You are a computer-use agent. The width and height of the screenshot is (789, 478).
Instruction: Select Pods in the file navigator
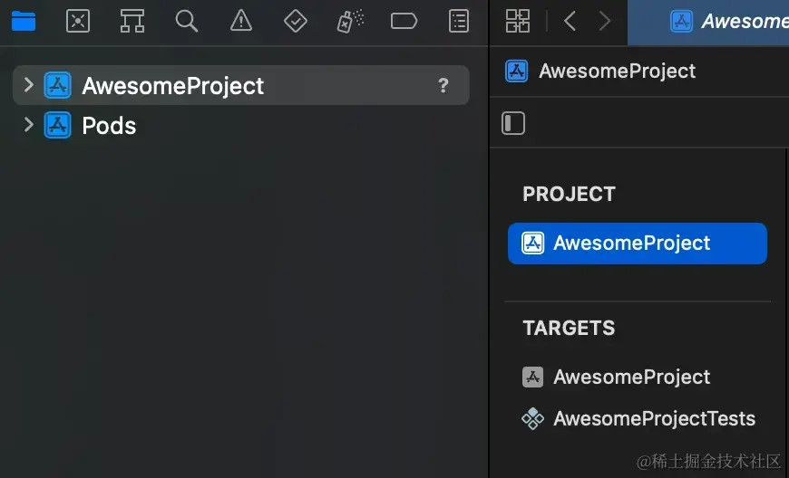click(109, 125)
